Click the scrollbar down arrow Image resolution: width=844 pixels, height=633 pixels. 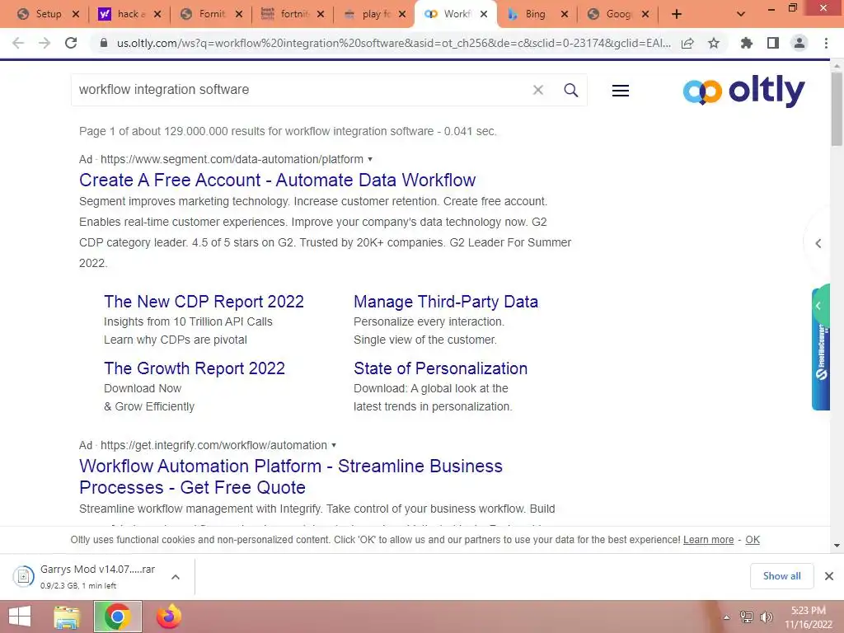pos(837,546)
